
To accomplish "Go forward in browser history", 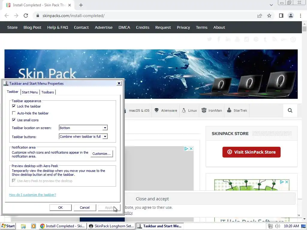I will pyautogui.click(x=16, y=16).
